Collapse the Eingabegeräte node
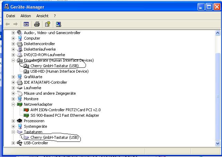 click(13, 60)
